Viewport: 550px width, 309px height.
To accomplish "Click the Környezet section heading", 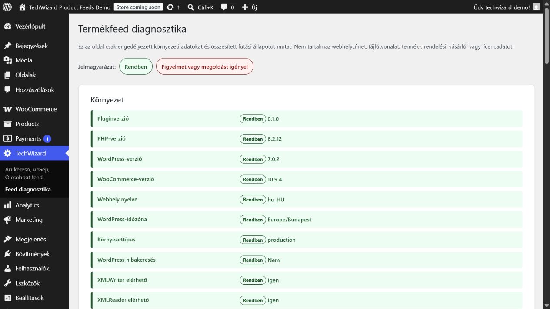I will [x=107, y=100].
